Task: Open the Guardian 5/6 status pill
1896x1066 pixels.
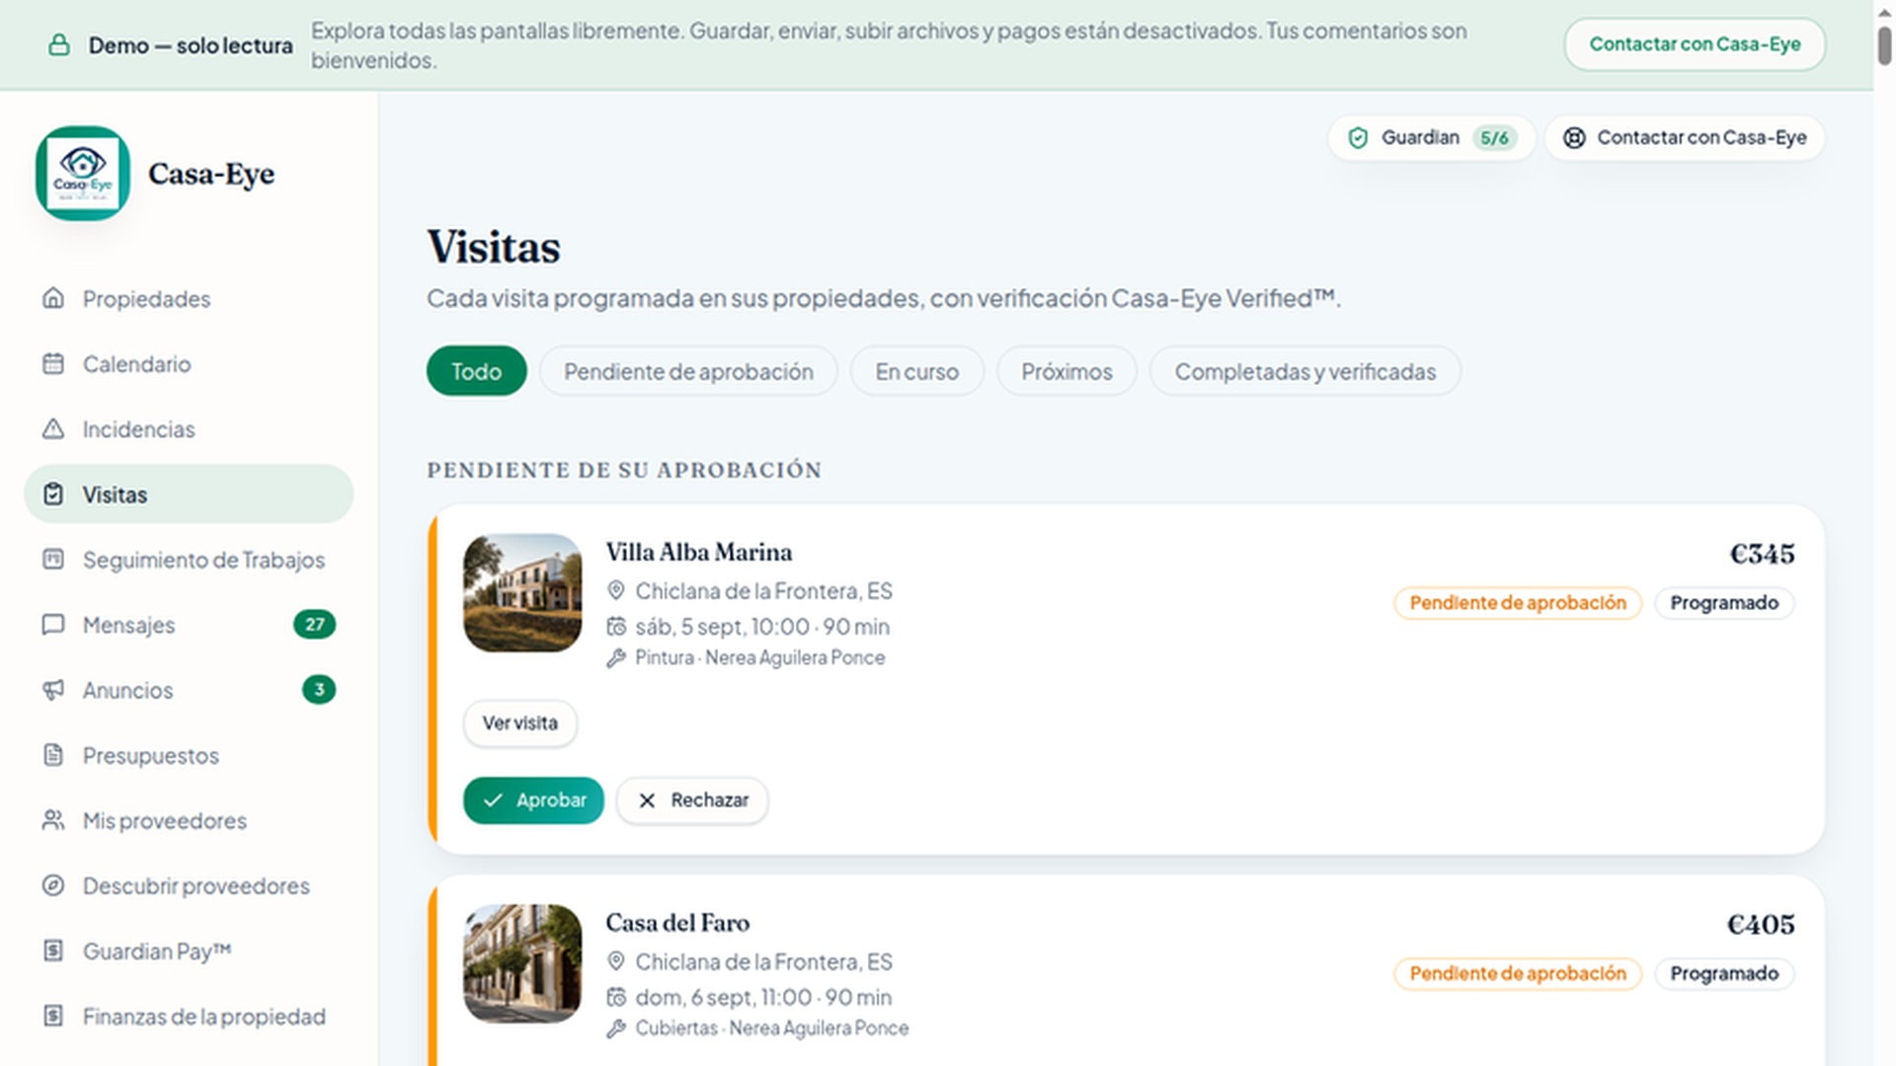Action: 1431,137
